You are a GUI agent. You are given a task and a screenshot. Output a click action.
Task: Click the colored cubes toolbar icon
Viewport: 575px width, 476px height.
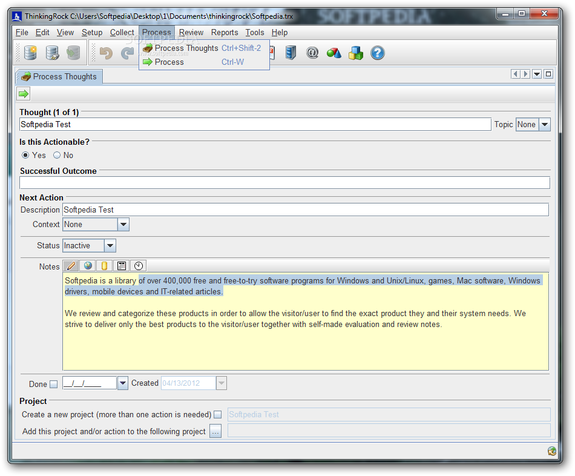(356, 53)
